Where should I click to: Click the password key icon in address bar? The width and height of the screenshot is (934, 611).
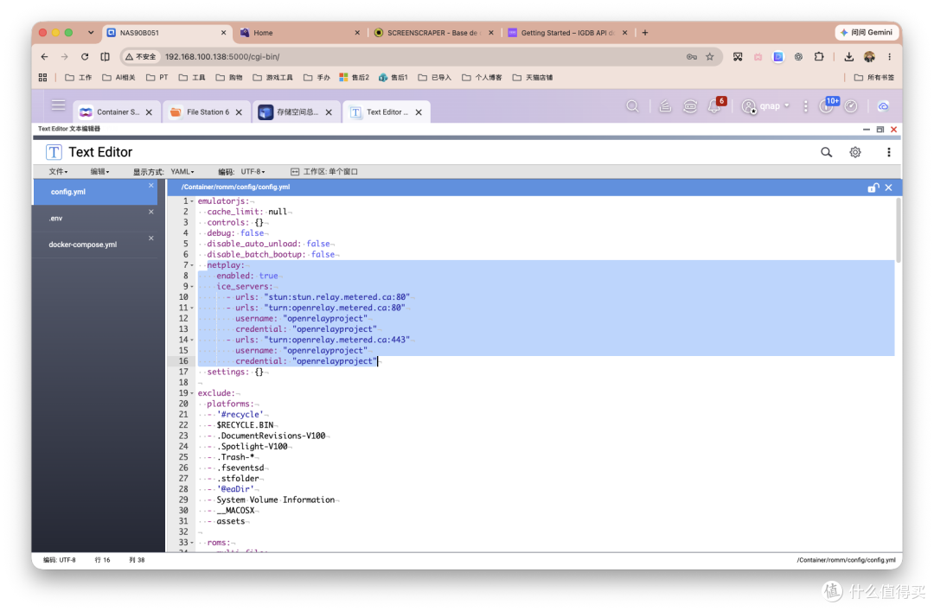point(691,56)
